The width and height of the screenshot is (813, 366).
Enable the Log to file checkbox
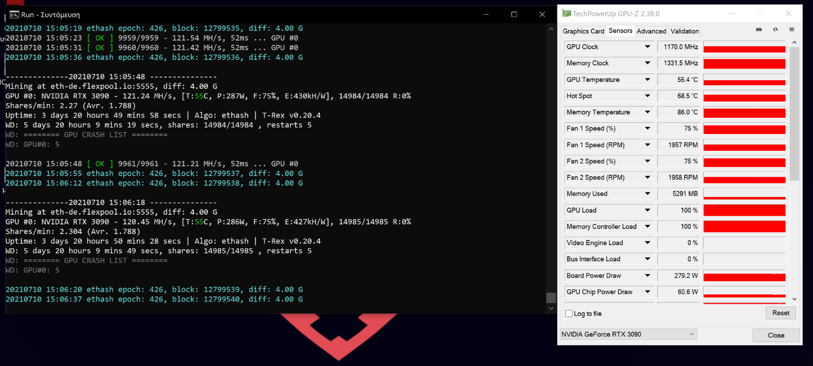[x=569, y=314]
